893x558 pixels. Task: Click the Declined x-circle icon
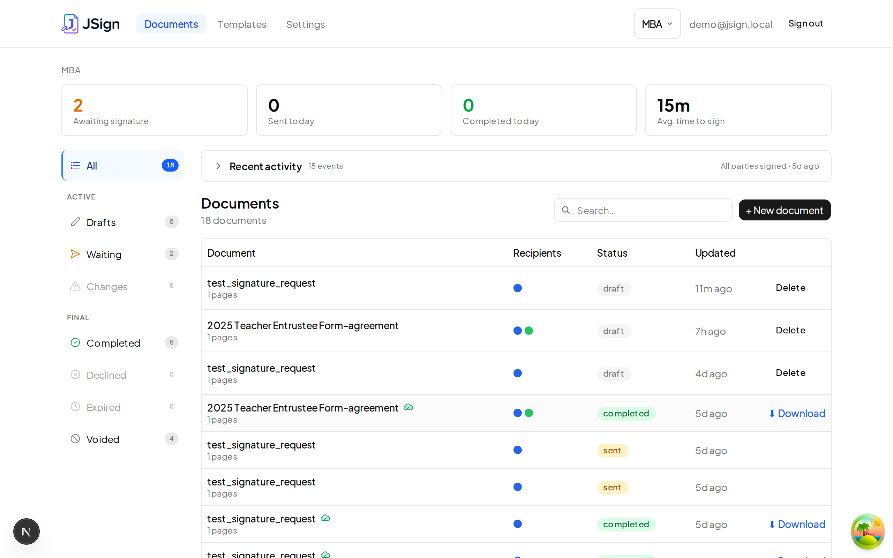[x=75, y=375]
